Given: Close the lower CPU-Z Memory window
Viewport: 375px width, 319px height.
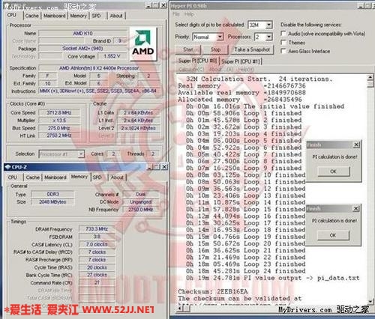Looking at the screenshot, I should 164,167.
